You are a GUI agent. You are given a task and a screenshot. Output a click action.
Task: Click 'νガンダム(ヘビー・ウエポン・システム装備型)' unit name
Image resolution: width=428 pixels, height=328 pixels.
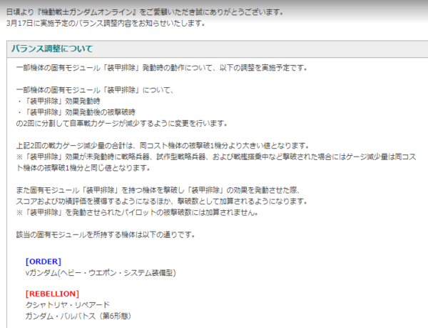[101, 273]
